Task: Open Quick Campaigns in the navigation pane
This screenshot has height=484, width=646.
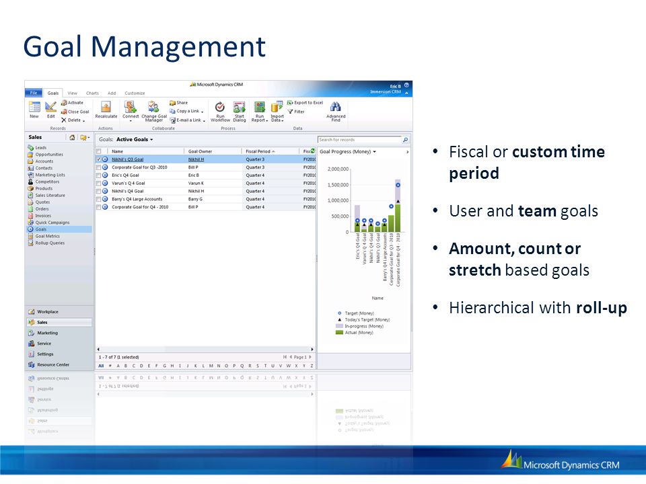Action: 52,223
